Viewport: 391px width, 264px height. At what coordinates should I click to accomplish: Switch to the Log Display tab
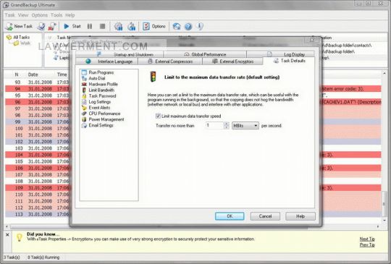pyautogui.click(x=280, y=54)
